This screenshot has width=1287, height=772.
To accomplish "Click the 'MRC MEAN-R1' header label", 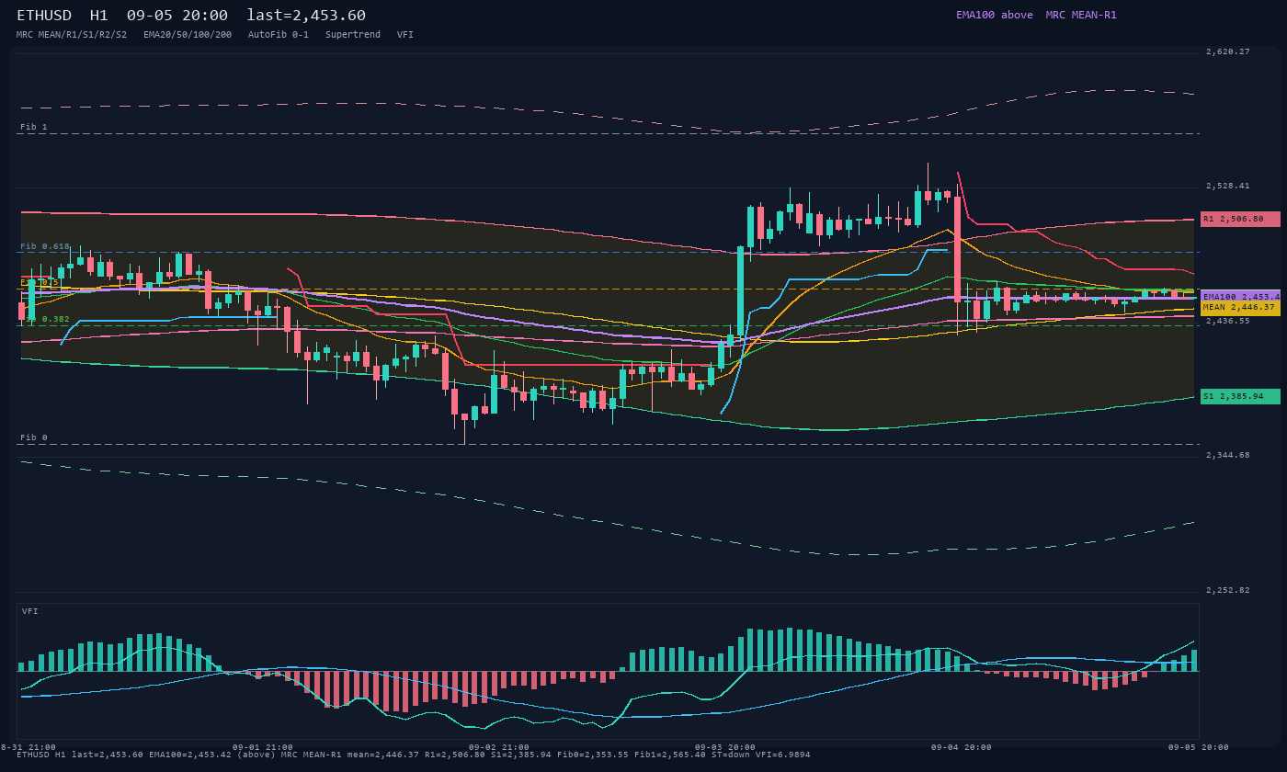I will (x=1081, y=15).
